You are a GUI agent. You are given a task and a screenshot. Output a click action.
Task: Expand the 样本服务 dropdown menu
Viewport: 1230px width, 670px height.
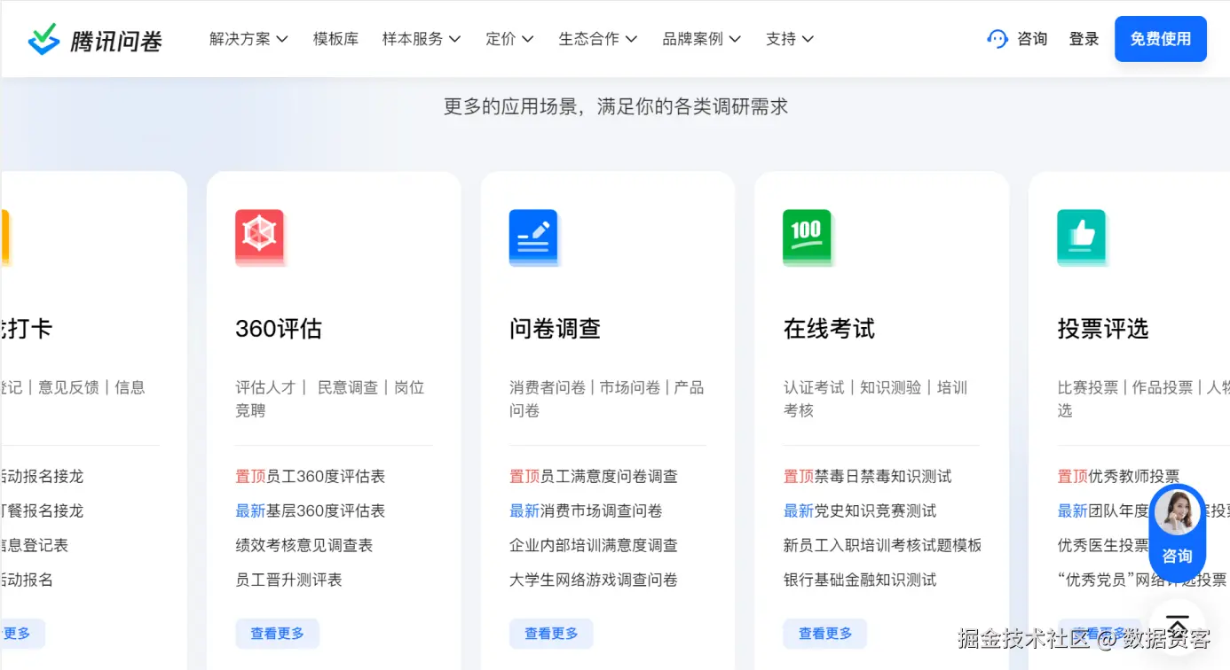(x=422, y=39)
